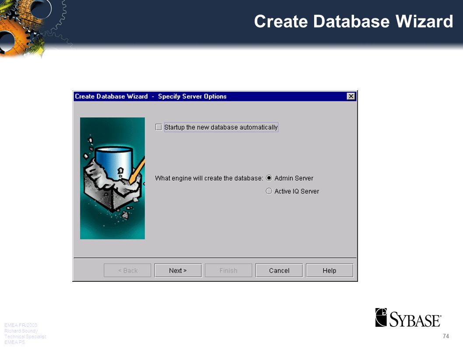Click the Cancel button in the wizard
Screen dimensions: 463x347
click(279, 270)
